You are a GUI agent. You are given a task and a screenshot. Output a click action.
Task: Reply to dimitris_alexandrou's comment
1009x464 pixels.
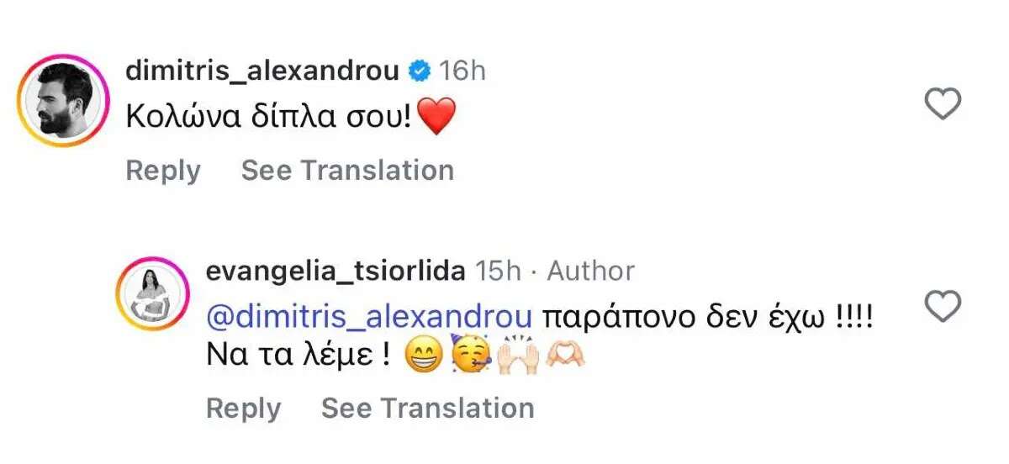163,171
